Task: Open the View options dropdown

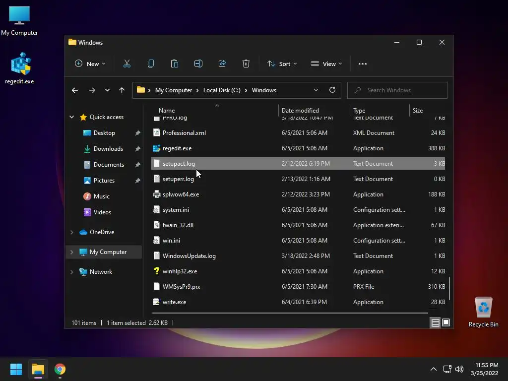Action: click(326, 64)
